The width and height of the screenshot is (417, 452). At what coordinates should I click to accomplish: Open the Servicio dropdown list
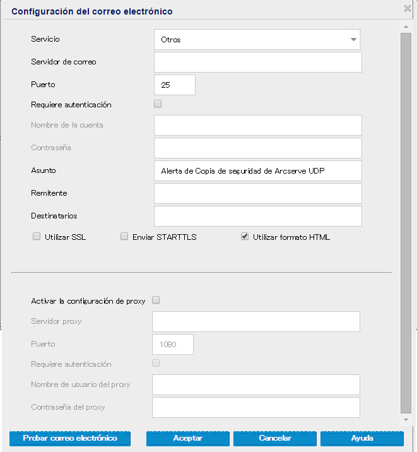point(257,39)
